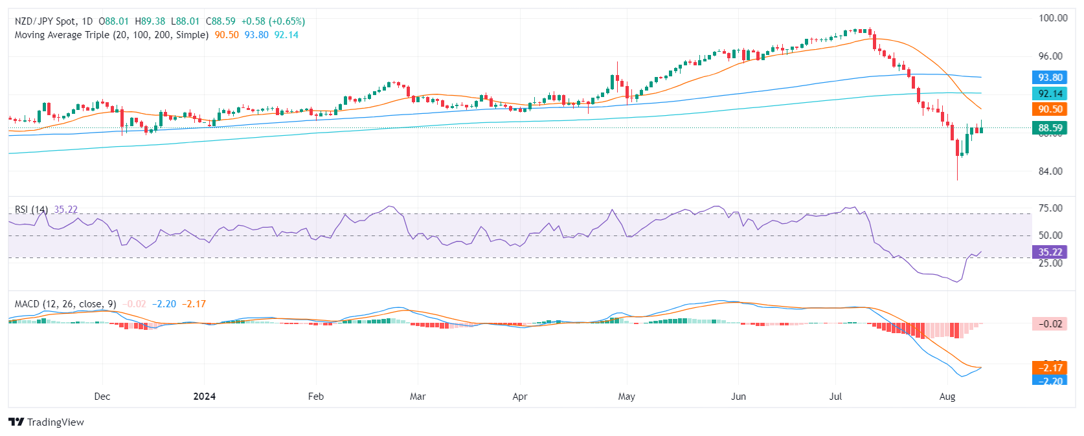Click the 92.14 teal price tag
Viewport: 1084px width, 436px height.
pos(1049,94)
